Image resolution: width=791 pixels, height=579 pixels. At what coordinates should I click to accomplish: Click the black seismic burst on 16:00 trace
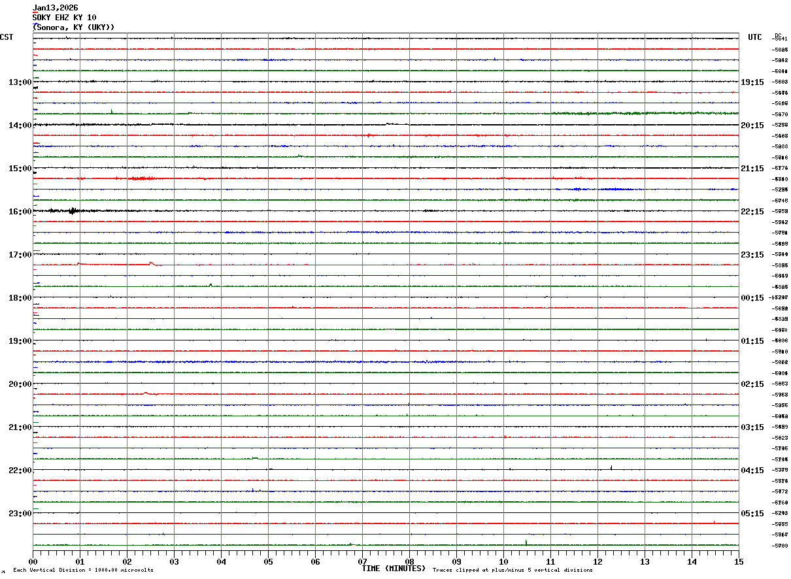point(72,210)
